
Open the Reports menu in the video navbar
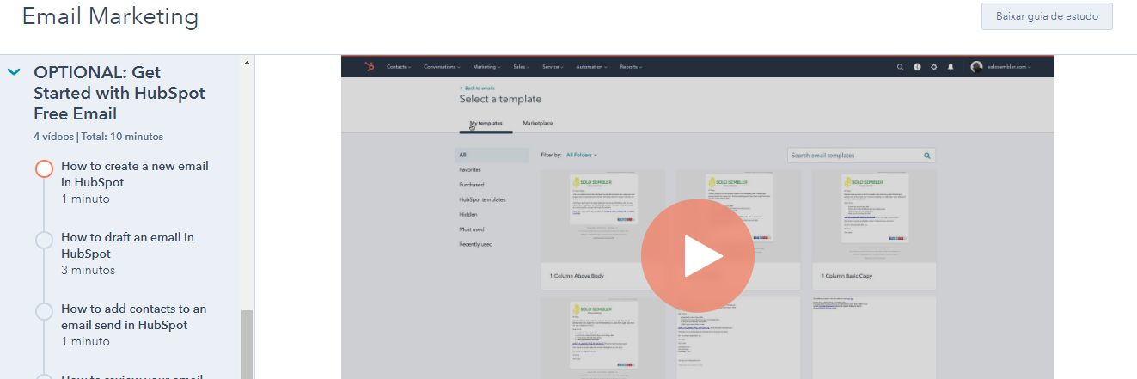click(631, 66)
